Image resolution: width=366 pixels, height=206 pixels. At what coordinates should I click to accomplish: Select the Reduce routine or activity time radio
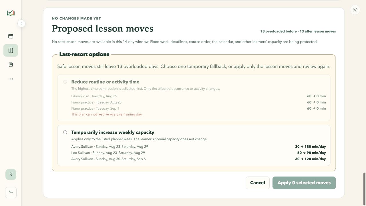click(65, 82)
